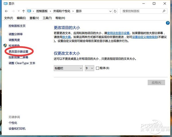Open the 帮助(H) menu
Screen dimensions: 172x137
[x=60, y=18]
